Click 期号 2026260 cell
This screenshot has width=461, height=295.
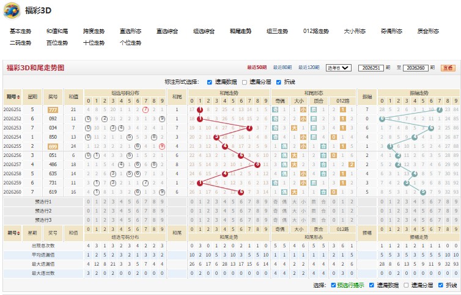[12, 192]
